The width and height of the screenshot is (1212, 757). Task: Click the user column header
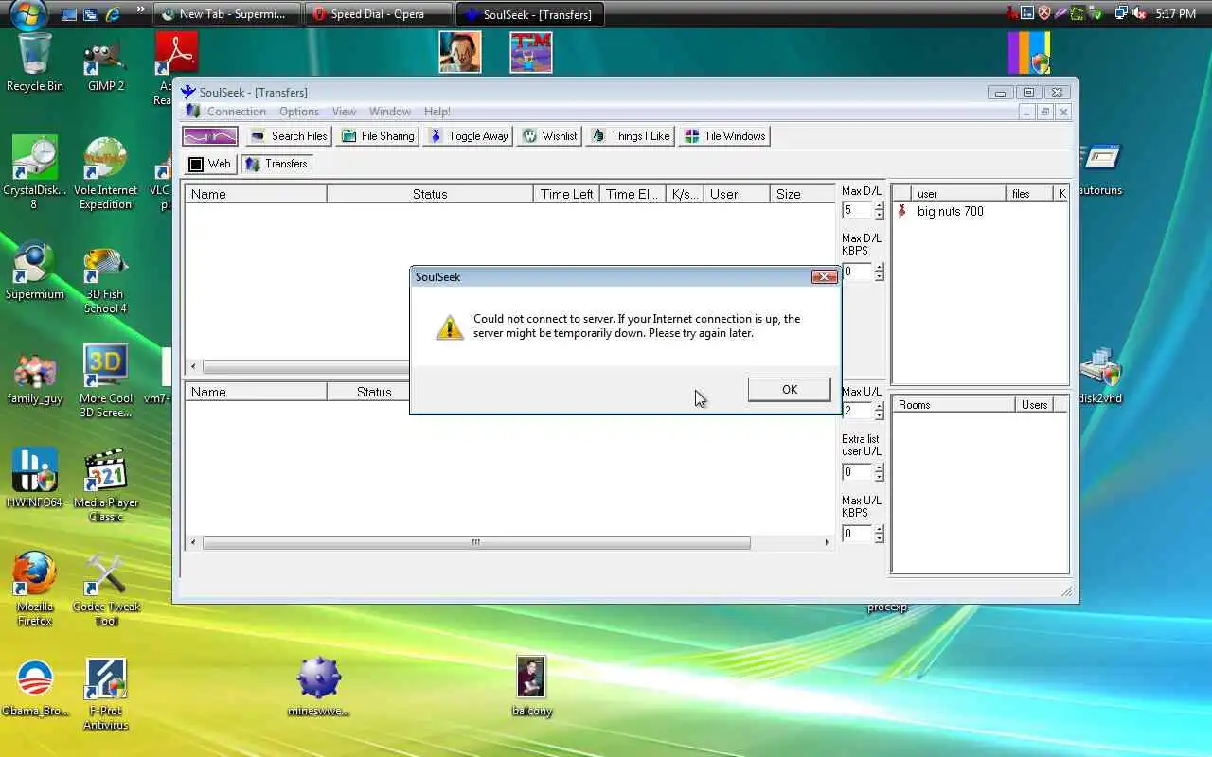pos(958,194)
